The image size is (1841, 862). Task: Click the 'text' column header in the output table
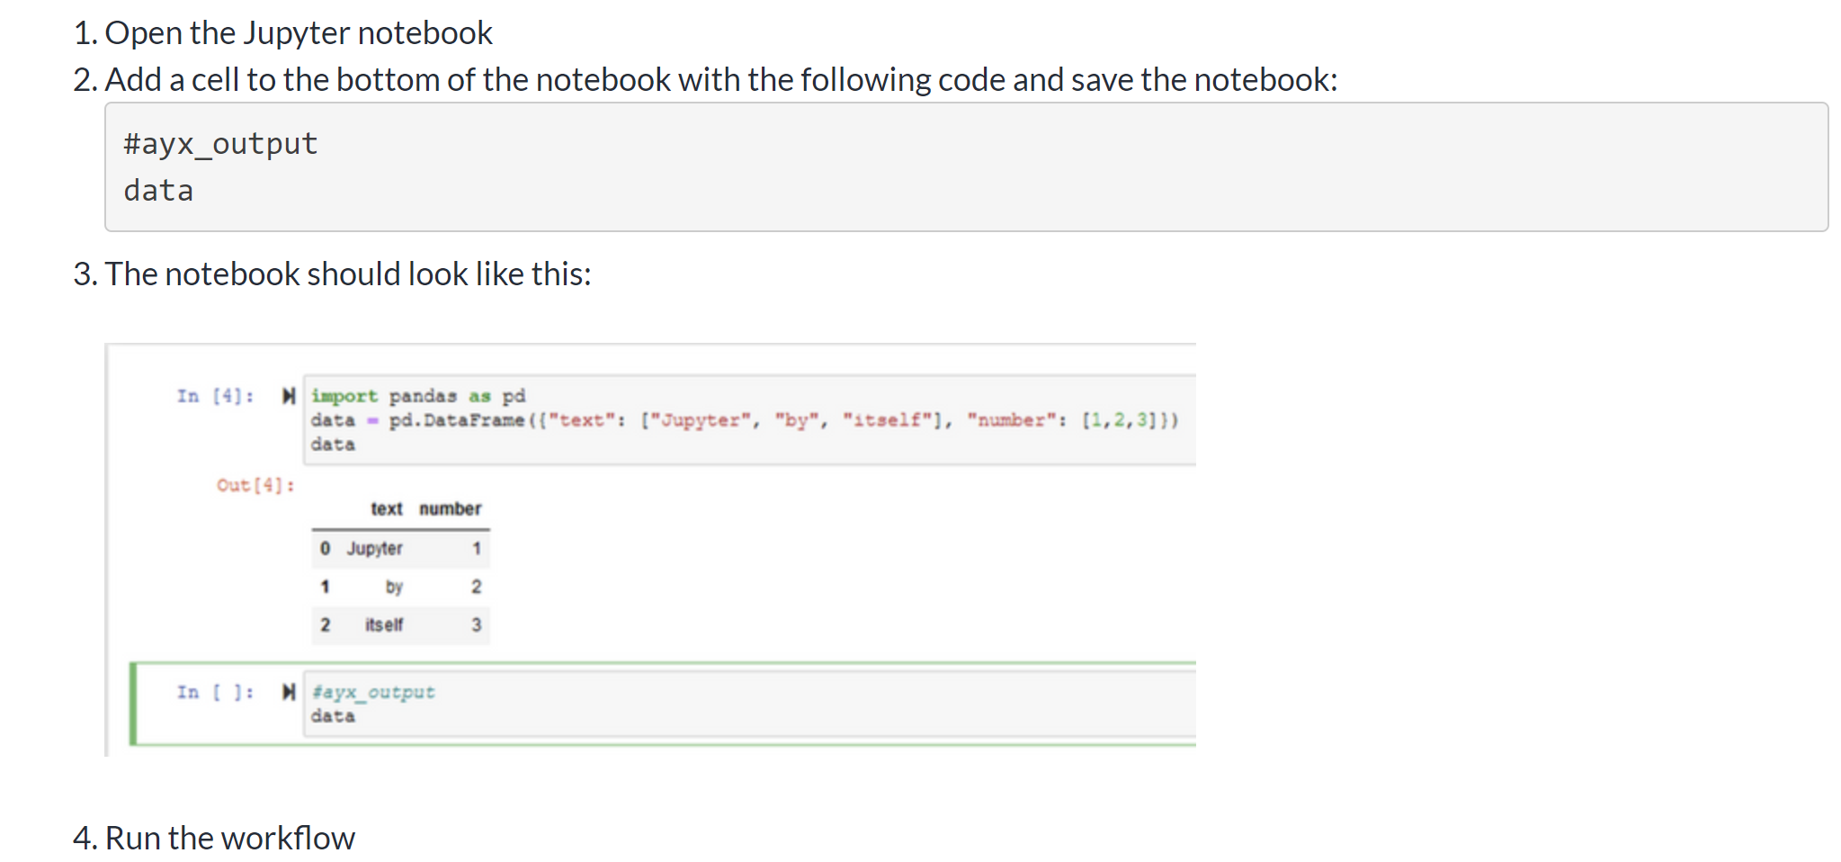(x=387, y=509)
